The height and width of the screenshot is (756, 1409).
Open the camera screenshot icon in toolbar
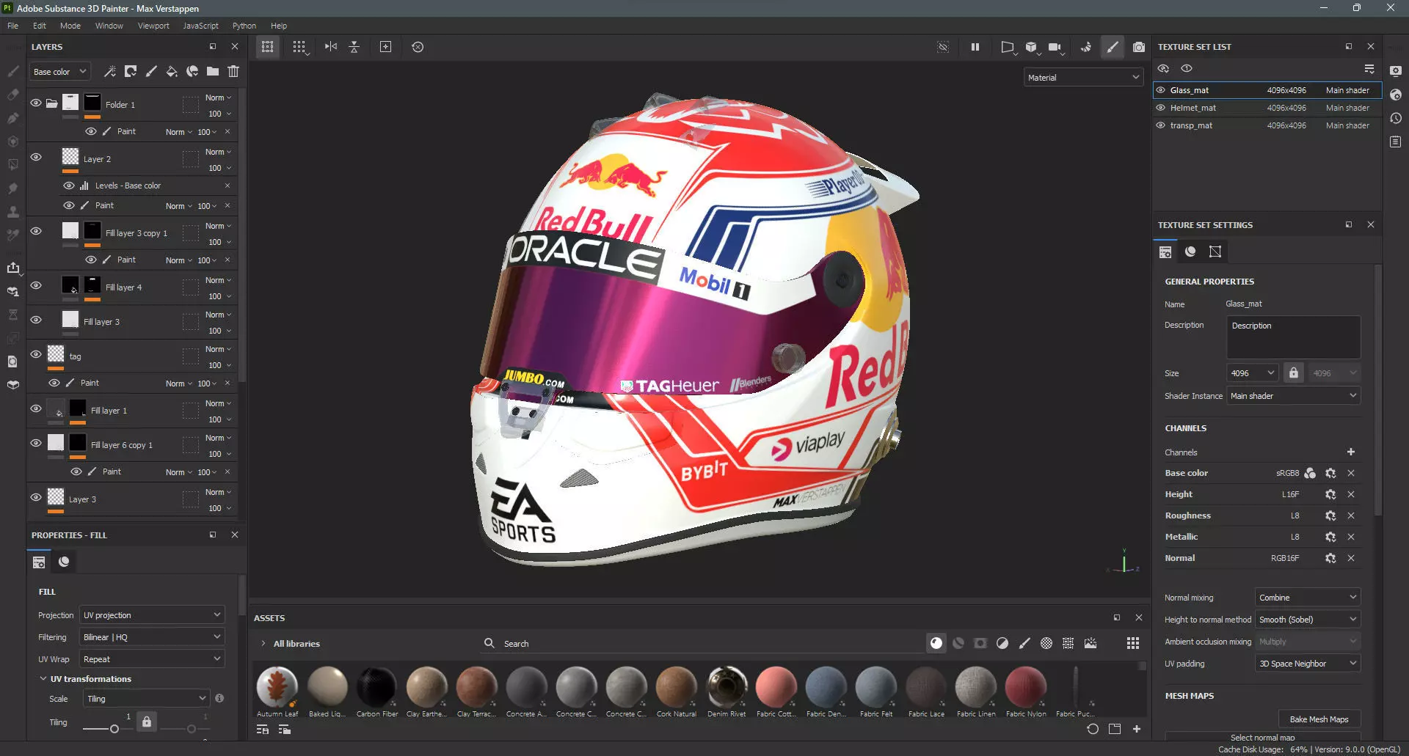(1138, 47)
